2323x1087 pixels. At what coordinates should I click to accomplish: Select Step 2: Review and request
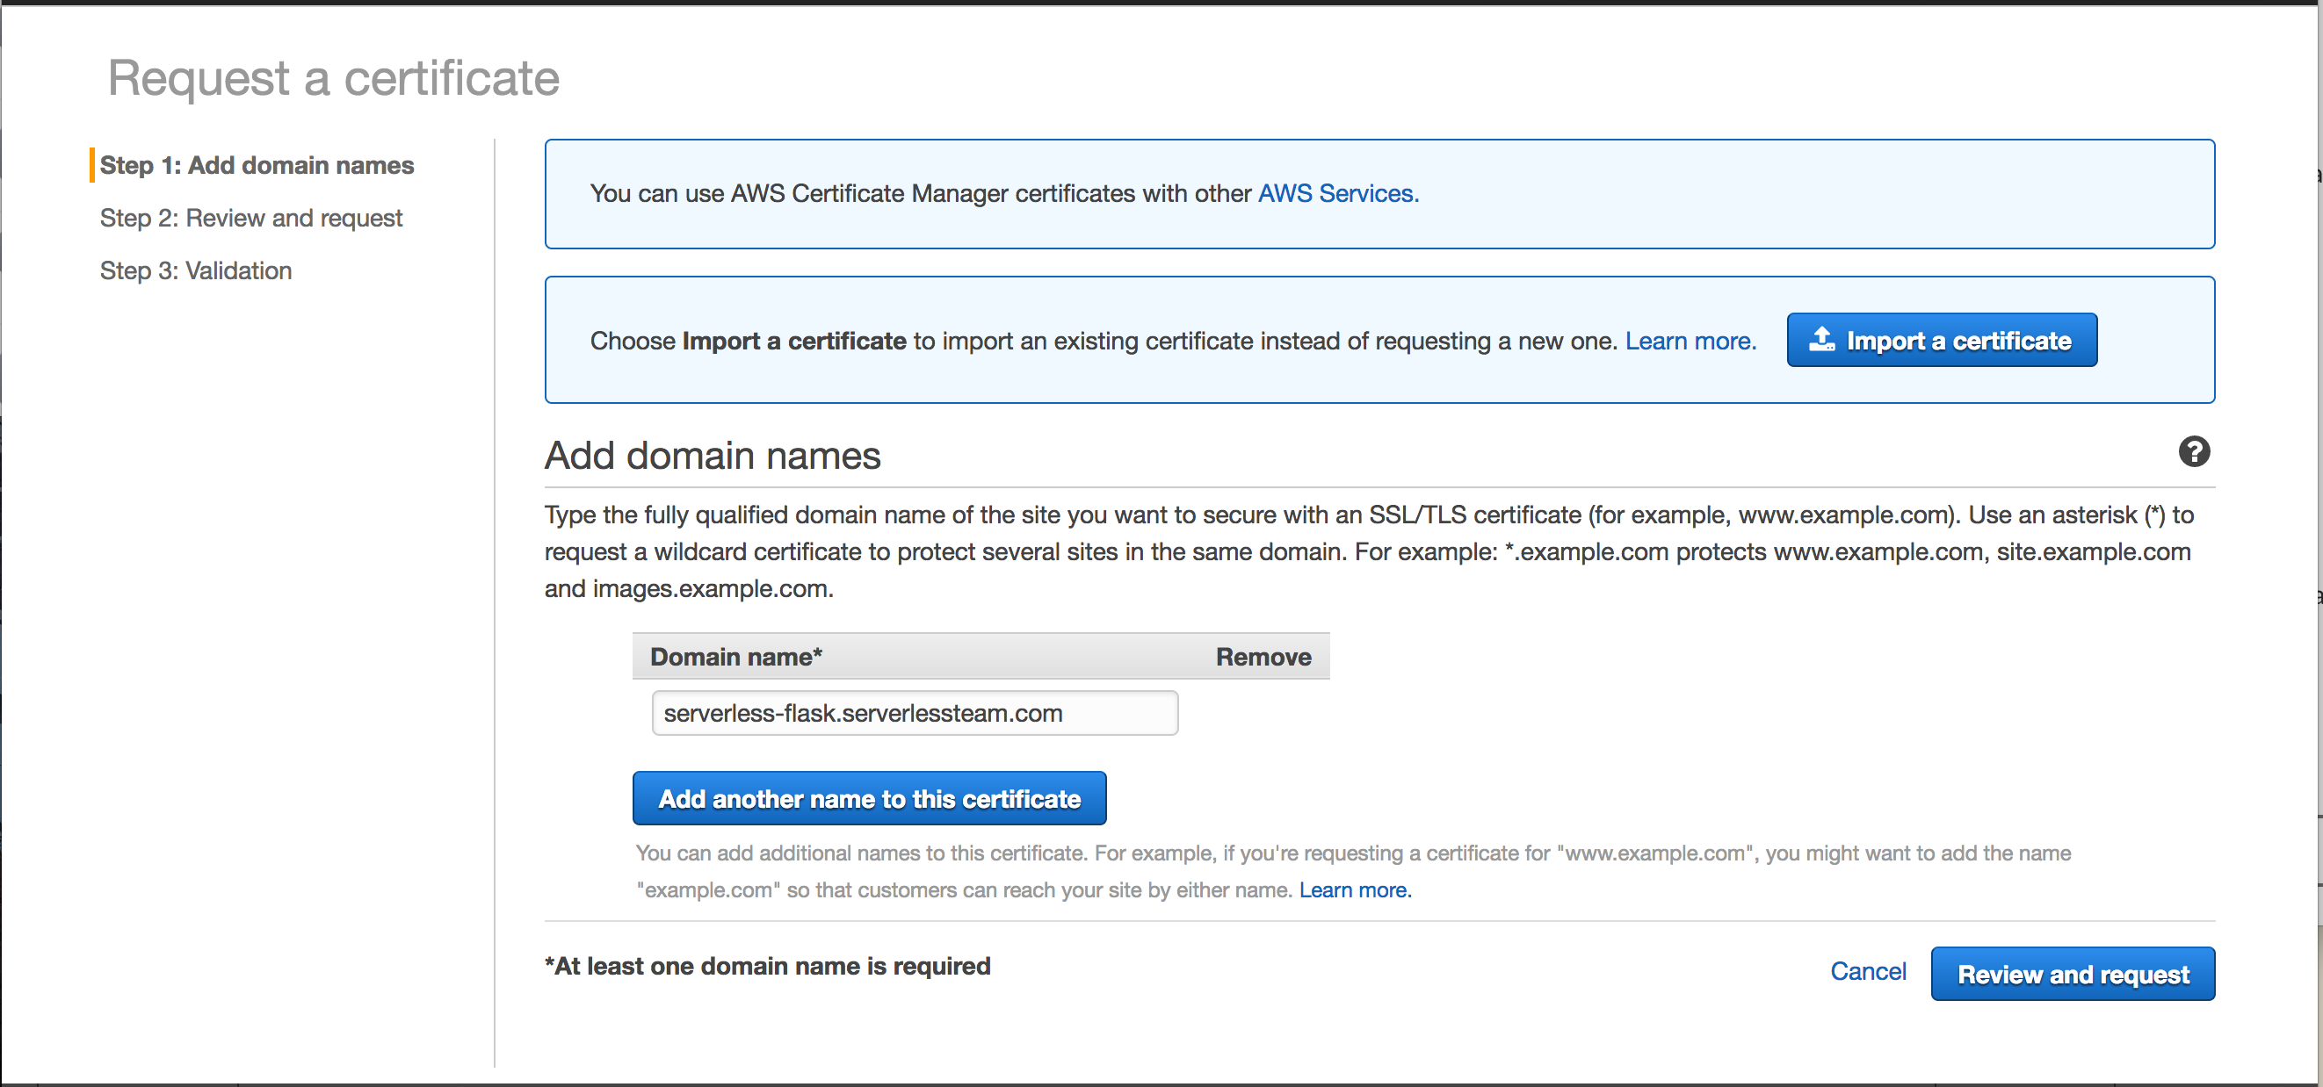point(250,218)
